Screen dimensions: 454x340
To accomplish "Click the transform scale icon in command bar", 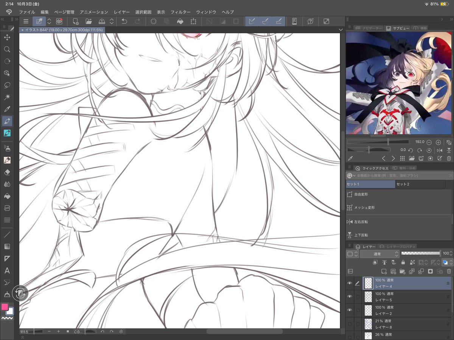I will (x=193, y=22).
